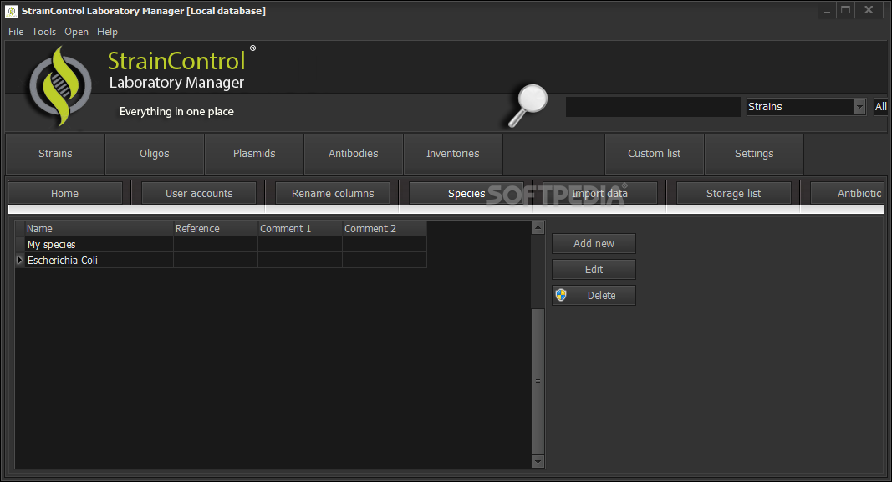The height and width of the screenshot is (482, 892).
Task: Click the Reference column header
Action: [x=216, y=229]
